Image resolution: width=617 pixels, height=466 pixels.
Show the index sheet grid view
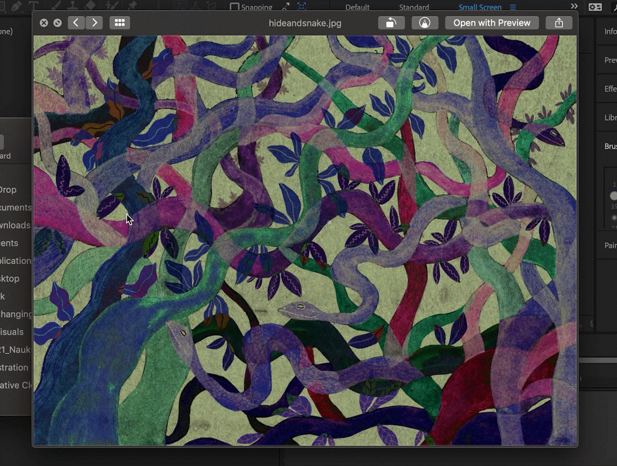tap(120, 23)
